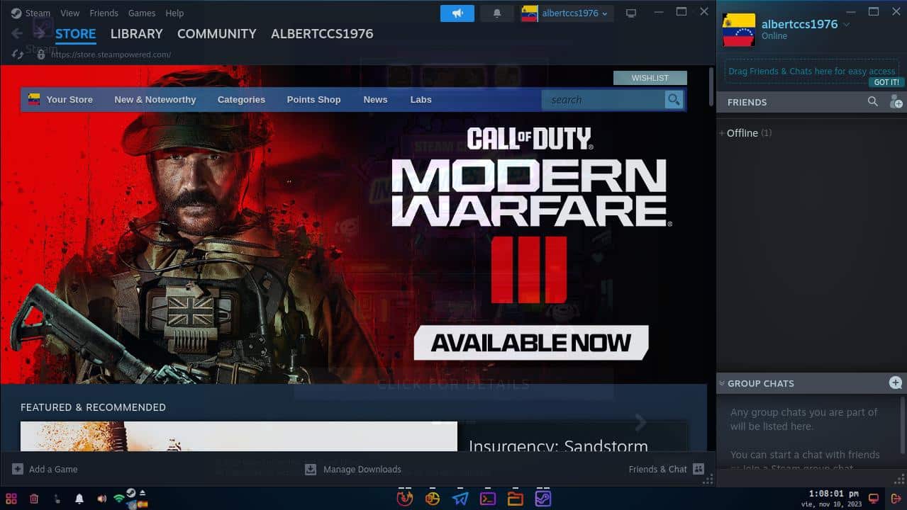The width and height of the screenshot is (907, 510).
Task: Switch to the LIBRARY tab
Action: [x=137, y=33]
